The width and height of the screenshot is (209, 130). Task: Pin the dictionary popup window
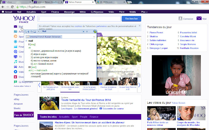pos(87,32)
